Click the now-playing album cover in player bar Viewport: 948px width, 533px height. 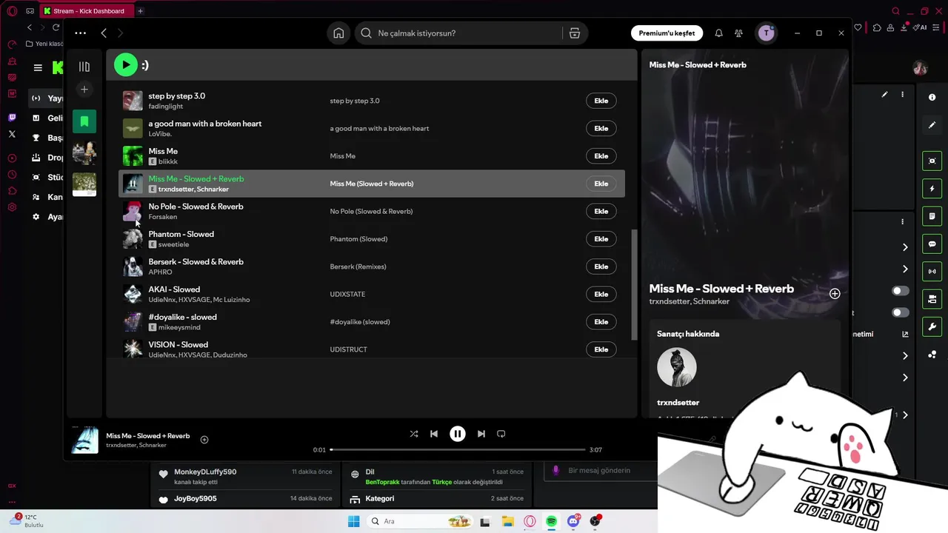84,440
